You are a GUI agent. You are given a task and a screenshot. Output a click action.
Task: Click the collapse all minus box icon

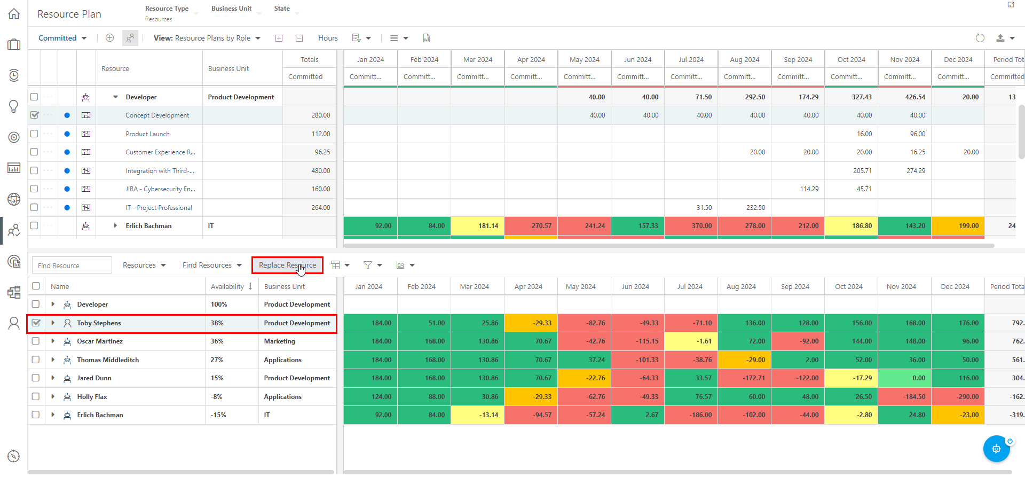pos(299,38)
